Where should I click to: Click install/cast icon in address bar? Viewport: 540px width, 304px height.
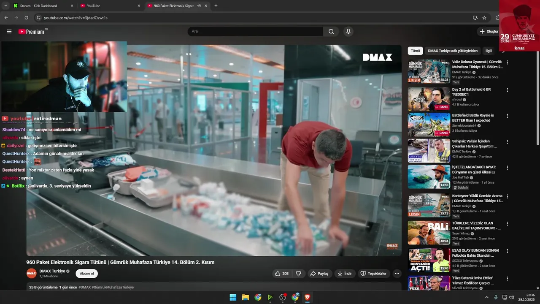click(x=475, y=18)
